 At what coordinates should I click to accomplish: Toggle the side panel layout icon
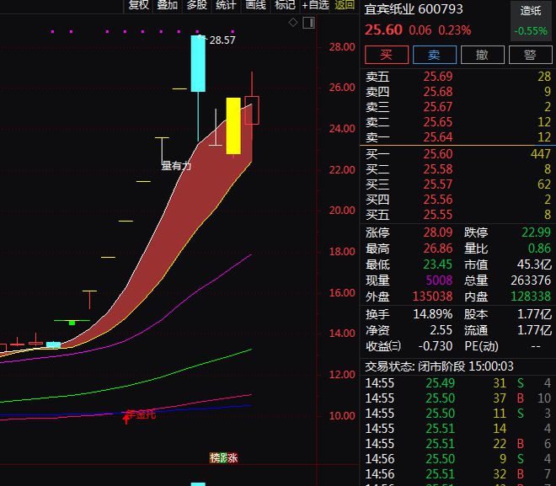tap(309, 23)
